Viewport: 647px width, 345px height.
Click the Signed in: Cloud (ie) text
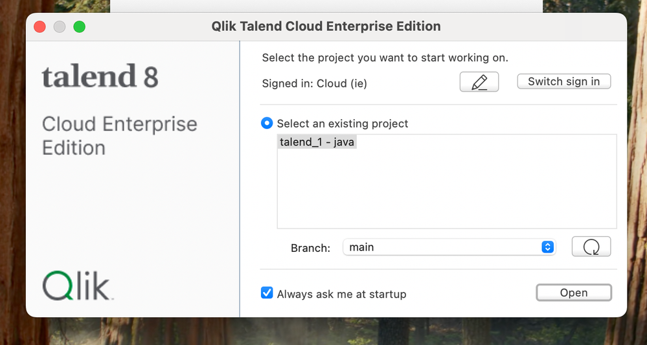[314, 83]
